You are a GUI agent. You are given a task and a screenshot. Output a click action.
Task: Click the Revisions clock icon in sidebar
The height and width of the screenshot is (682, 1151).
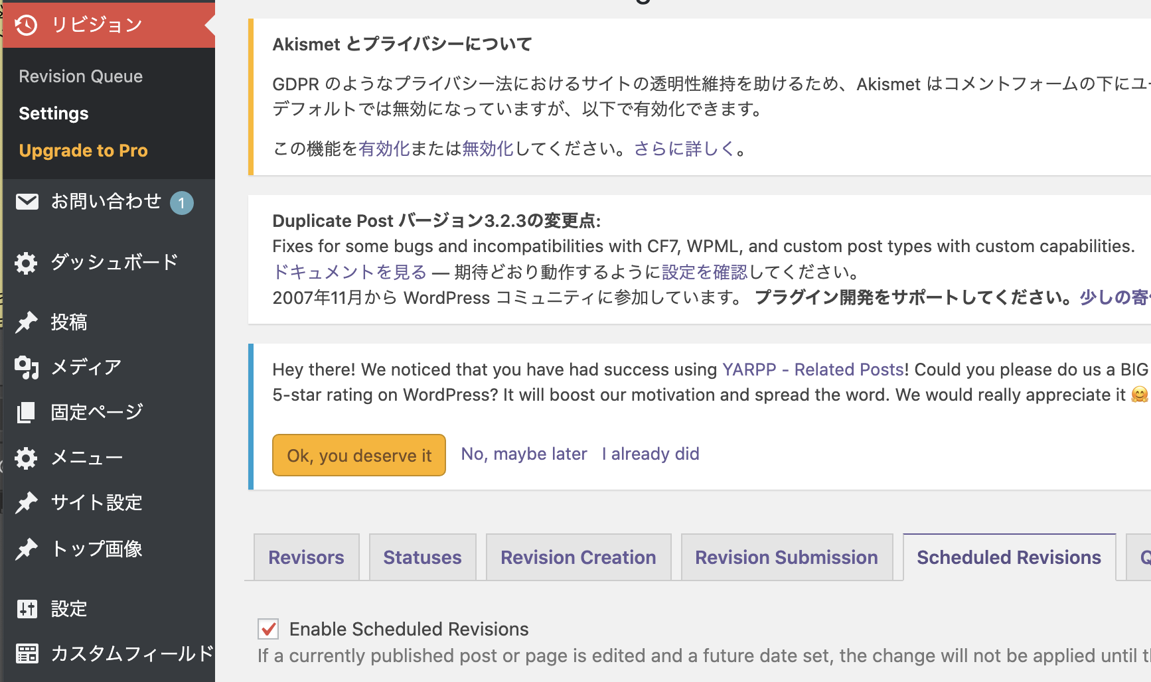27,25
